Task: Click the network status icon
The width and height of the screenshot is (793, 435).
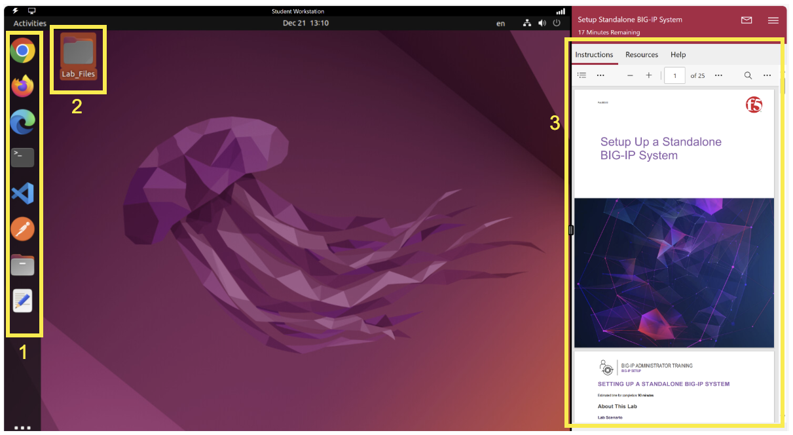Action: tap(528, 23)
